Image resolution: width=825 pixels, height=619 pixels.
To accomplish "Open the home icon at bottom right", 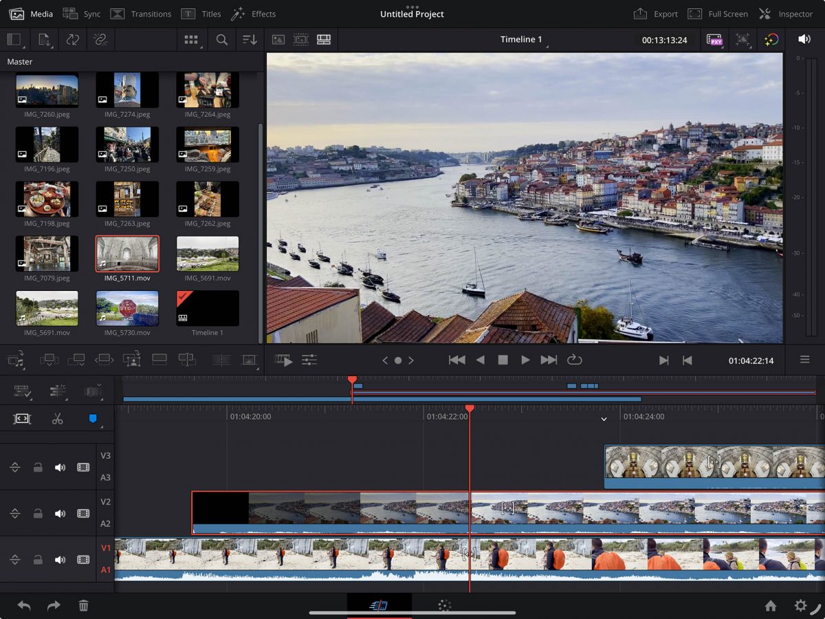I will point(771,605).
